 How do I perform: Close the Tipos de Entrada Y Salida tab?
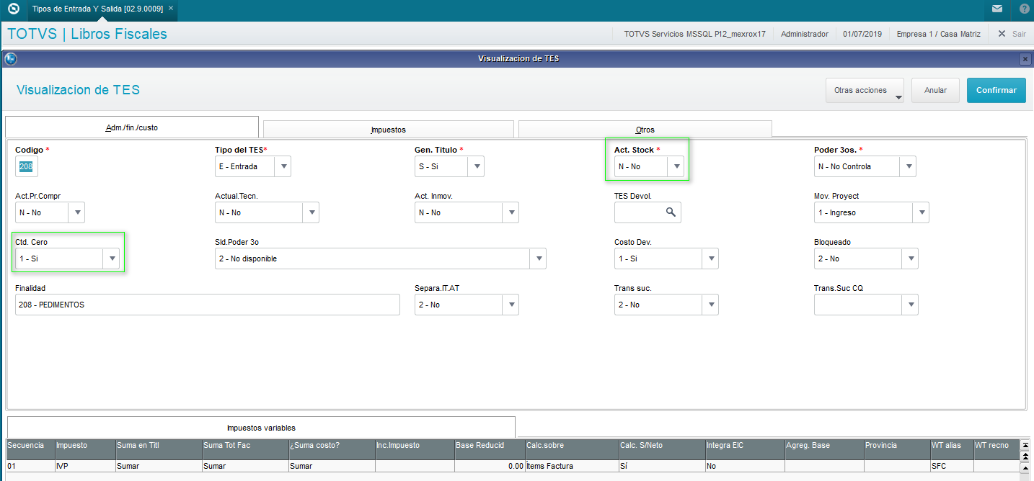coord(171,8)
